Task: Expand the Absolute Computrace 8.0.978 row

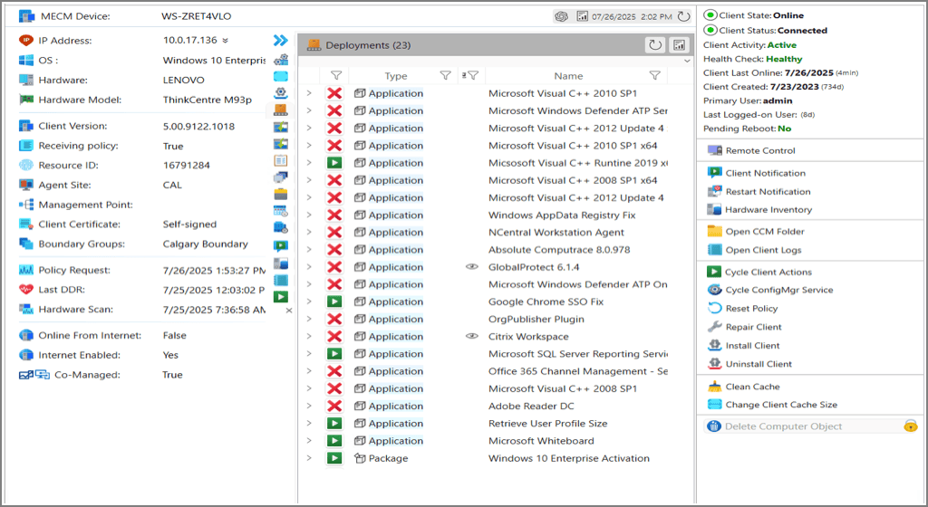Action: [309, 249]
